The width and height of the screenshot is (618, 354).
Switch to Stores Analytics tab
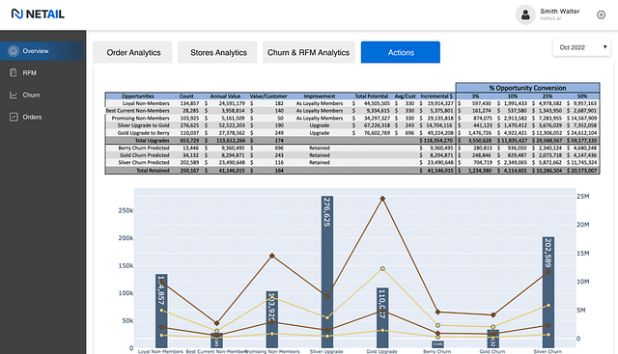217,52
